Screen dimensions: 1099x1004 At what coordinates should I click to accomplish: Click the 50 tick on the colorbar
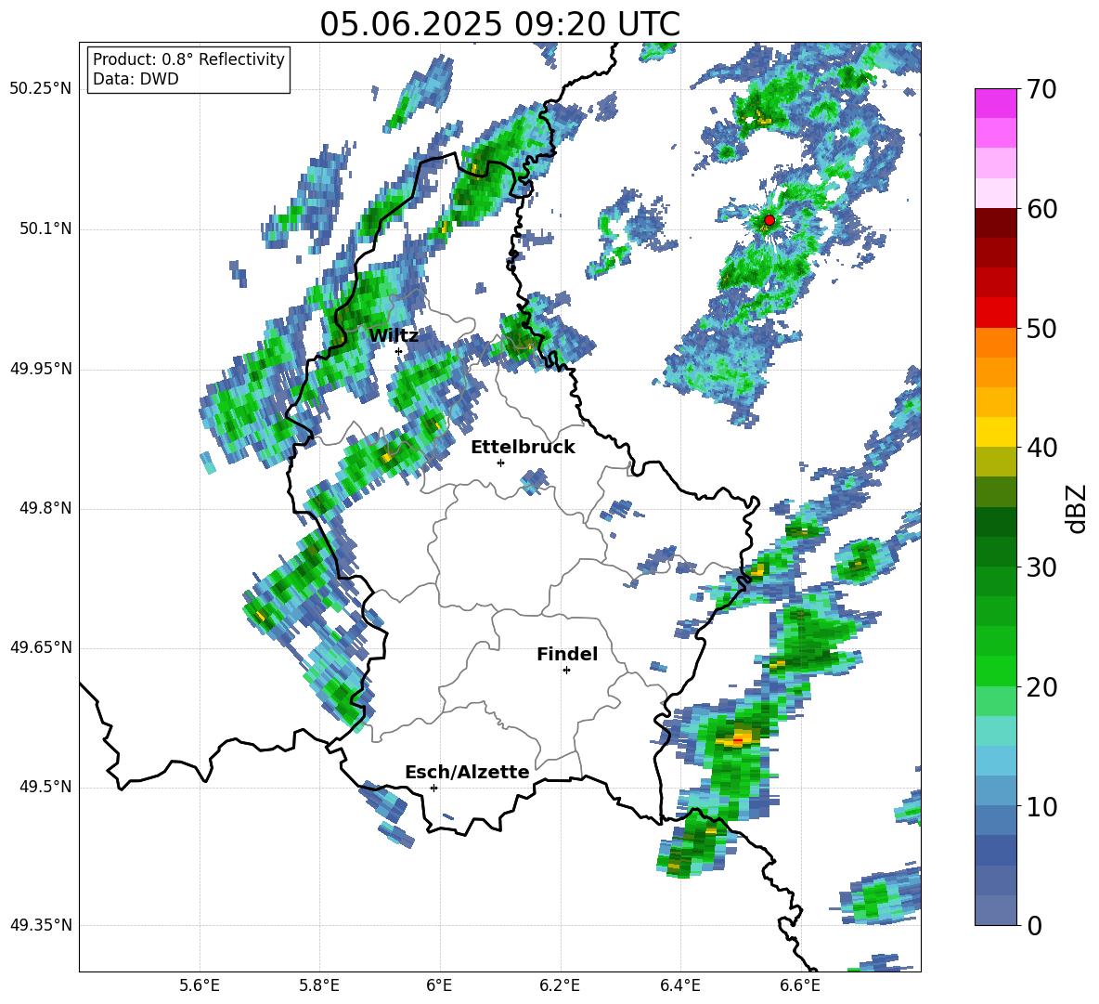(x=1041, y=328)
